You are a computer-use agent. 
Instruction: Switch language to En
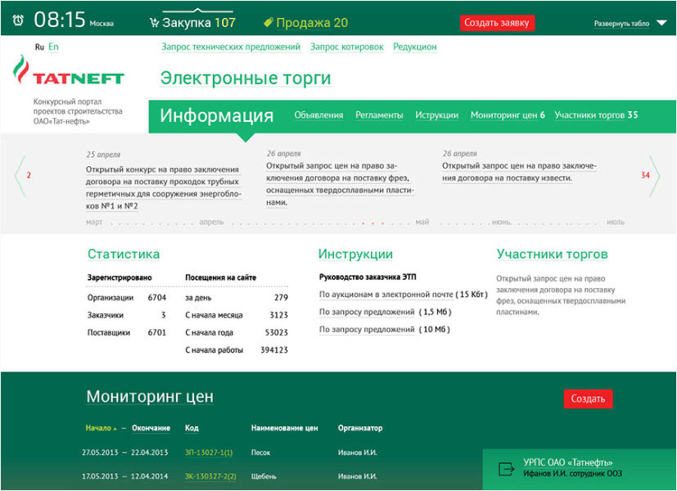coord(53,47)
